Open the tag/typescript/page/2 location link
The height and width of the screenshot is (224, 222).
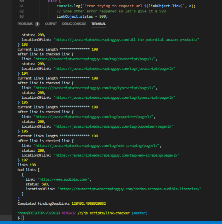tap(114, 98)
